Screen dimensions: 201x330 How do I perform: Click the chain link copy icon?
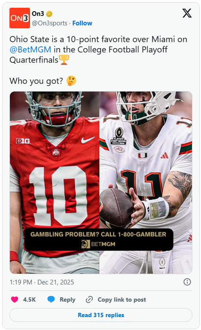pos(89,299)
